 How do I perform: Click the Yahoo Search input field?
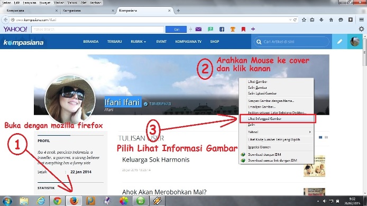(x=98, y=29)
